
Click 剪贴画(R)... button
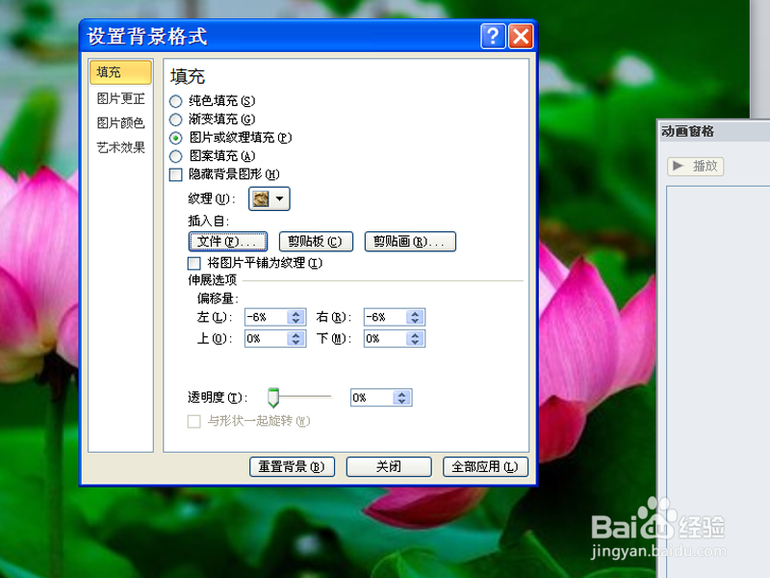(x=410, y=242)
